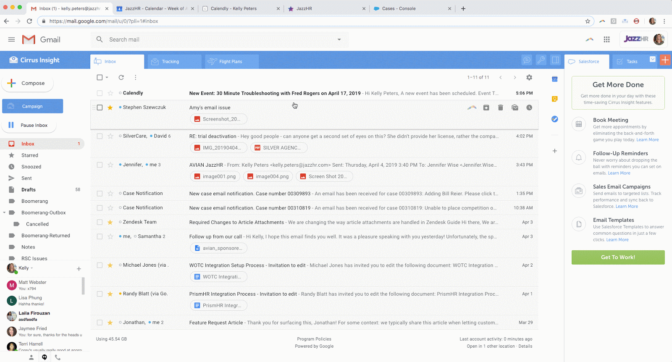672x362 pixels.
Task: Click the Get To Work! button
Action: (618, 257)
